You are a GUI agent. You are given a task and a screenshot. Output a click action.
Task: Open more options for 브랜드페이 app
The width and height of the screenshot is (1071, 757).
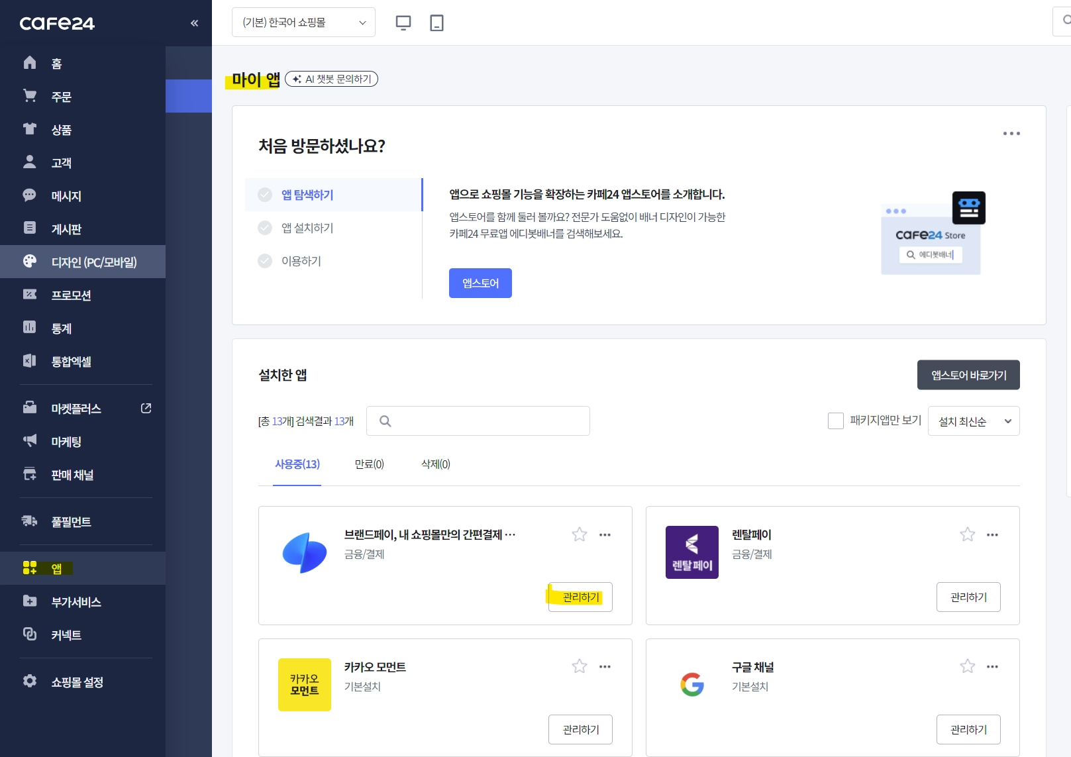(605, 534)
